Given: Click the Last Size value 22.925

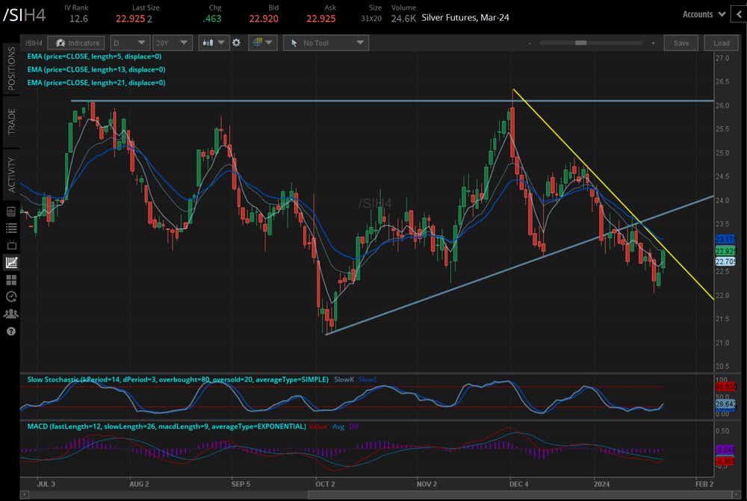Looking at the screenshot, I should pyautogui.click(x=130, y=19).
